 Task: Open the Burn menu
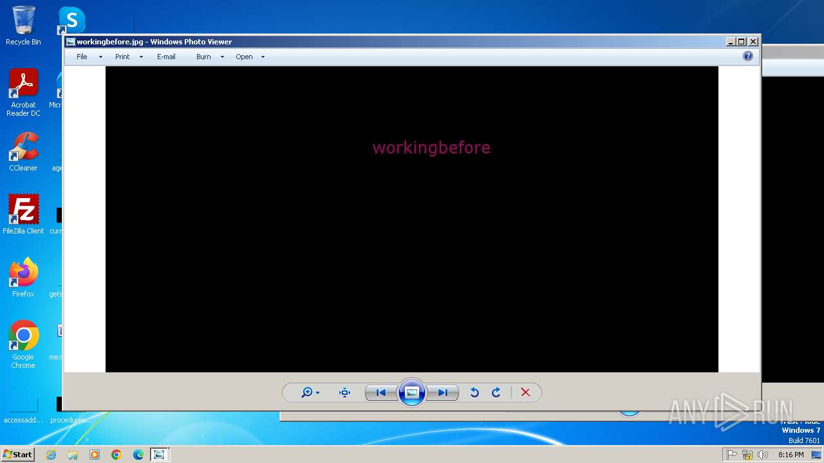[203, 57]
